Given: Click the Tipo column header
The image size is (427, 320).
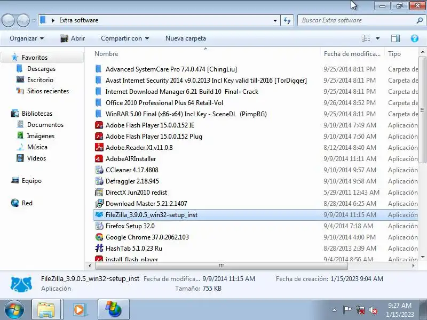Looking at the screenshot, I should 394,54.
